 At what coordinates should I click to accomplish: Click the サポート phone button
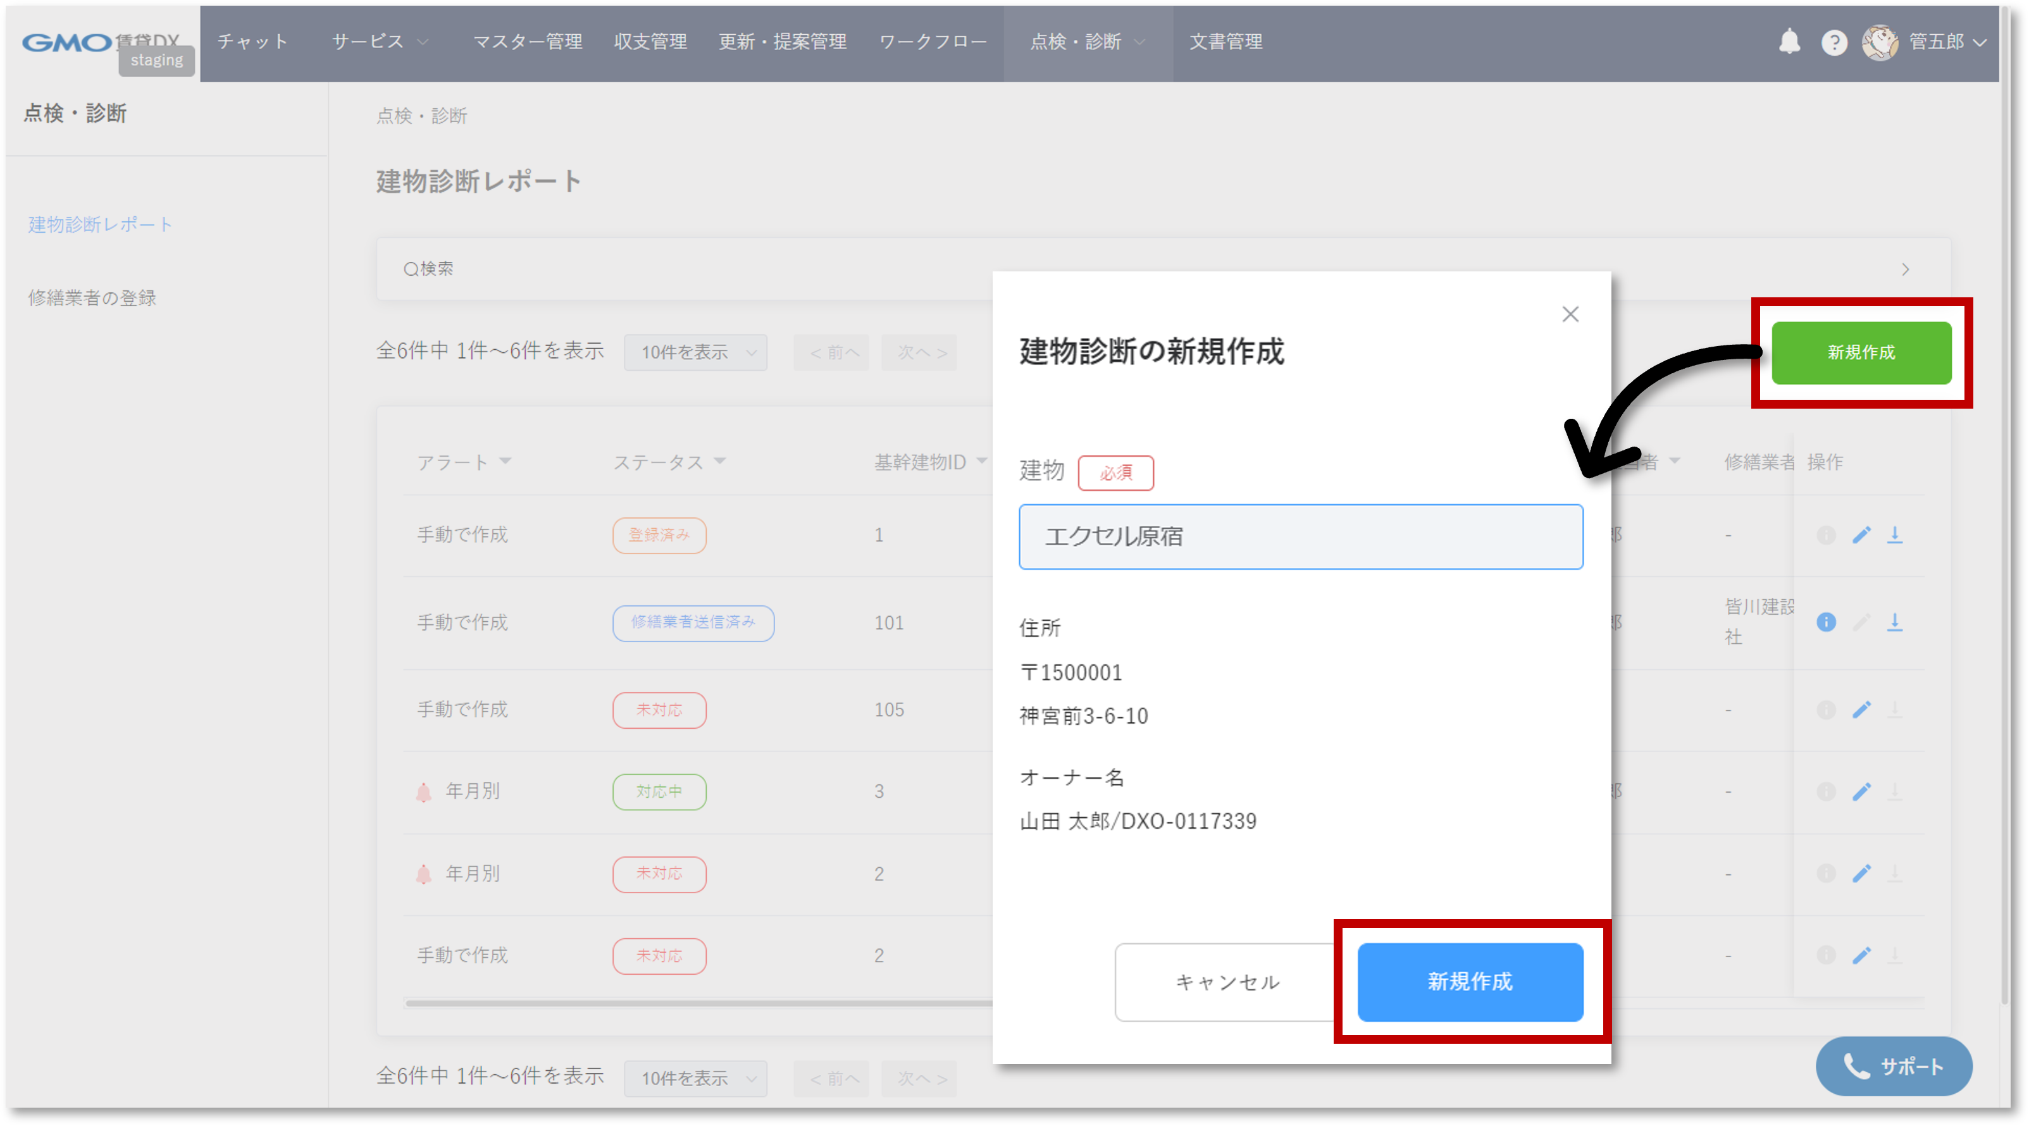pyautogui.click(x=1894, y=1066)
